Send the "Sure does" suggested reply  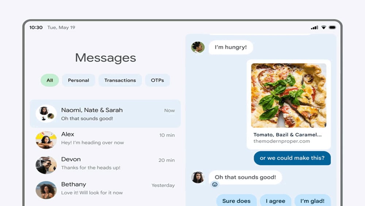[236, 201]
